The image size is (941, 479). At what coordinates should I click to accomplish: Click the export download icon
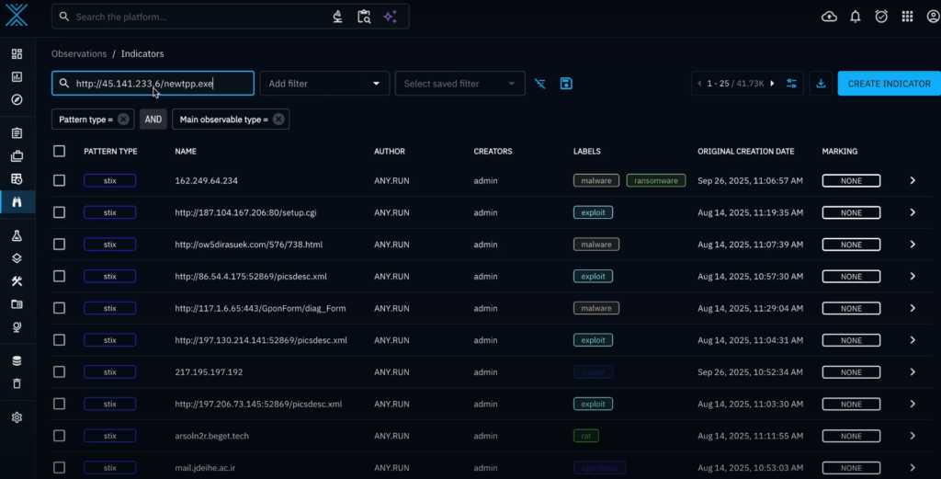point(821,84)
